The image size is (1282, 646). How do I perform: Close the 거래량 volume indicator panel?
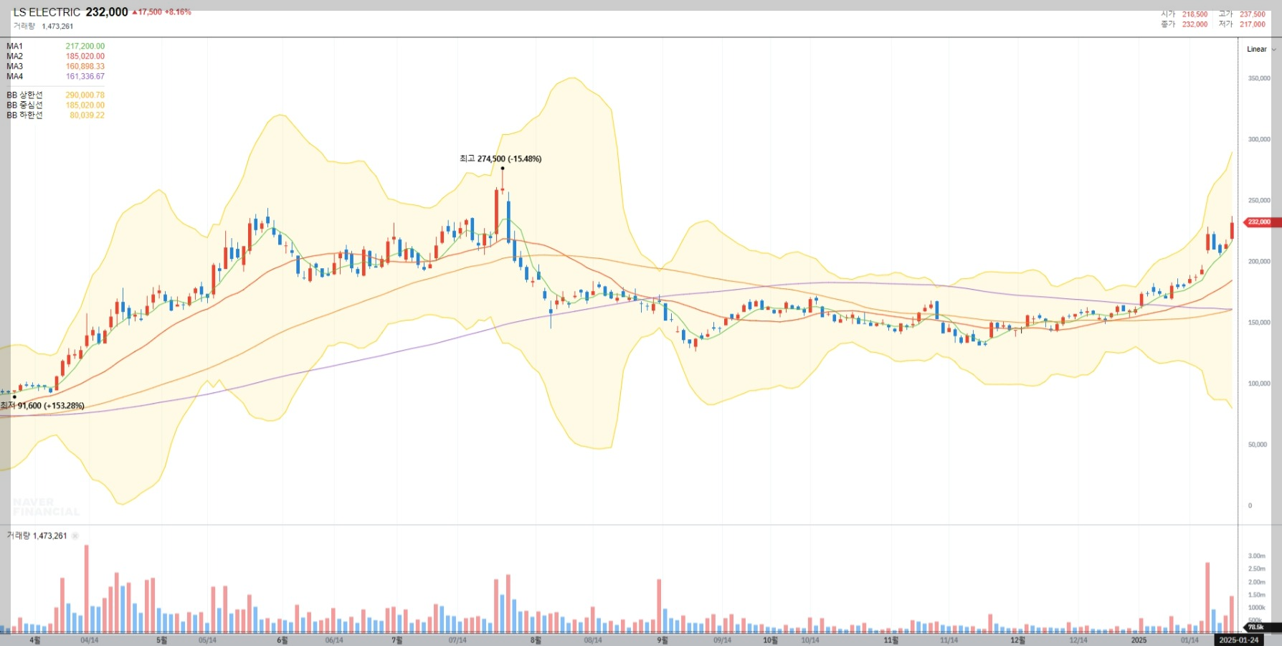click(x=75, y=536)
